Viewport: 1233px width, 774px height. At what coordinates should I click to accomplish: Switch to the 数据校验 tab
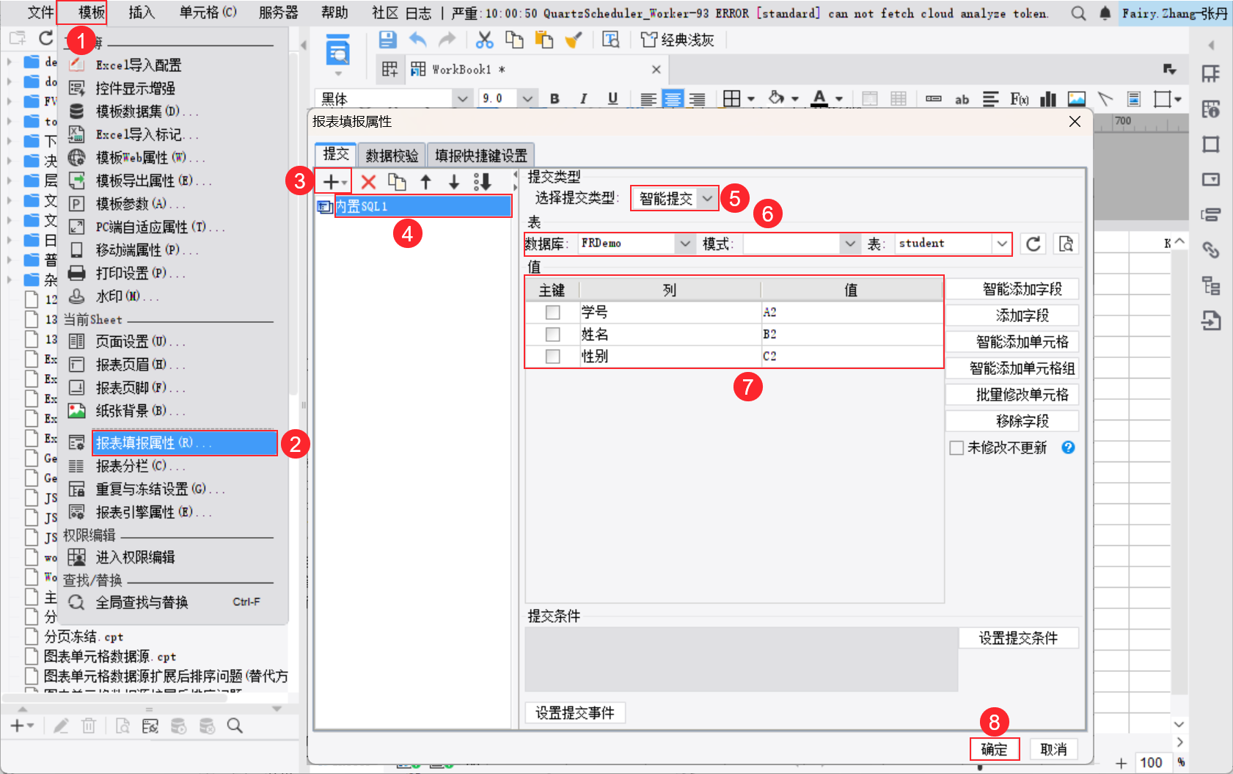(392, 156)
